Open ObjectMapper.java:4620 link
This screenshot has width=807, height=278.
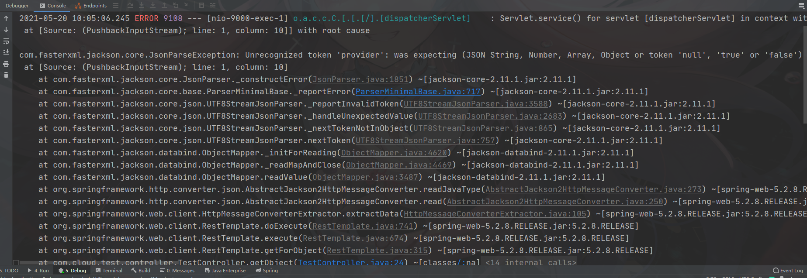pos(394,153)
